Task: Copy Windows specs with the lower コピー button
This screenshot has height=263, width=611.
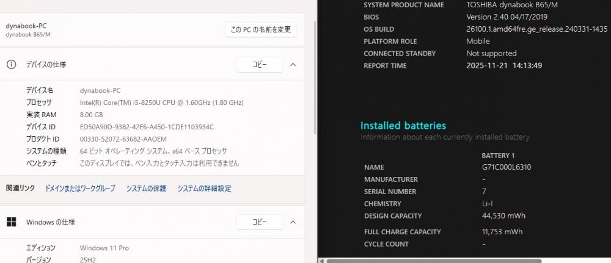Action: (x=259, y=222)
